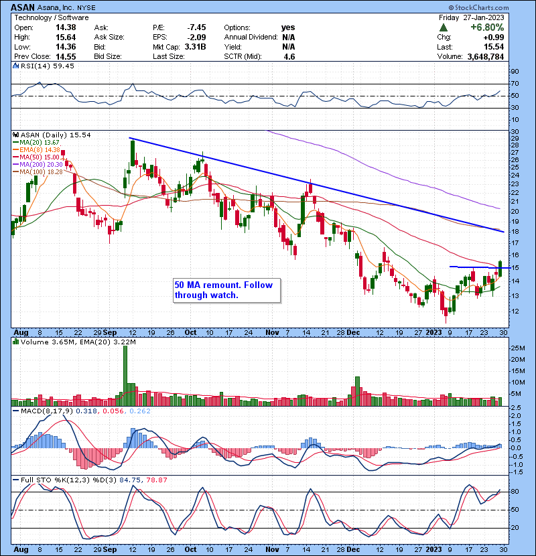Click the 90 level on the RSI axis
Image resolution: width=536 pixels, height=556 pixels.
[x=515, y=72]
